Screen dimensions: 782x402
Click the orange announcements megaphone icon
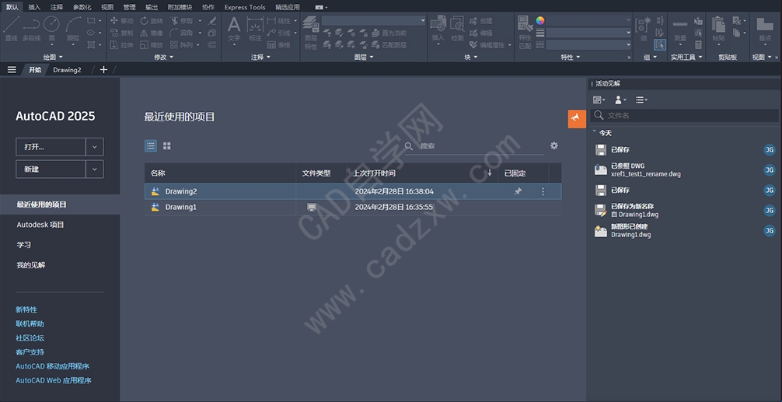(x=577, y=119)
